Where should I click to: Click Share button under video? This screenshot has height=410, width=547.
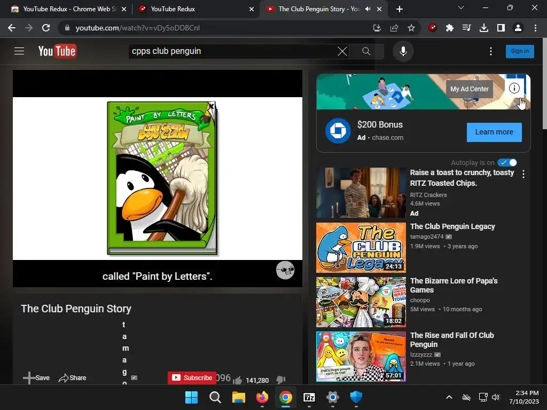coord(72,377)
